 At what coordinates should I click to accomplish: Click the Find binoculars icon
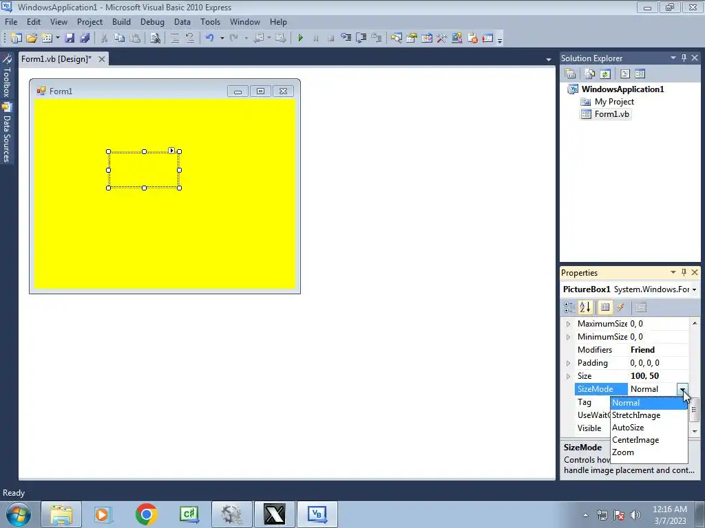[155, 38]
